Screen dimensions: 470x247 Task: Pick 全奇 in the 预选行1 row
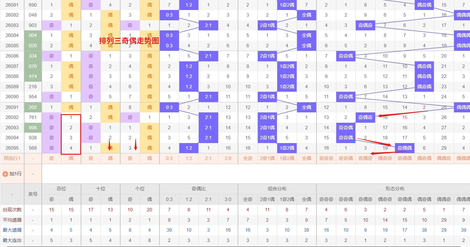click(x=248, y=158)
